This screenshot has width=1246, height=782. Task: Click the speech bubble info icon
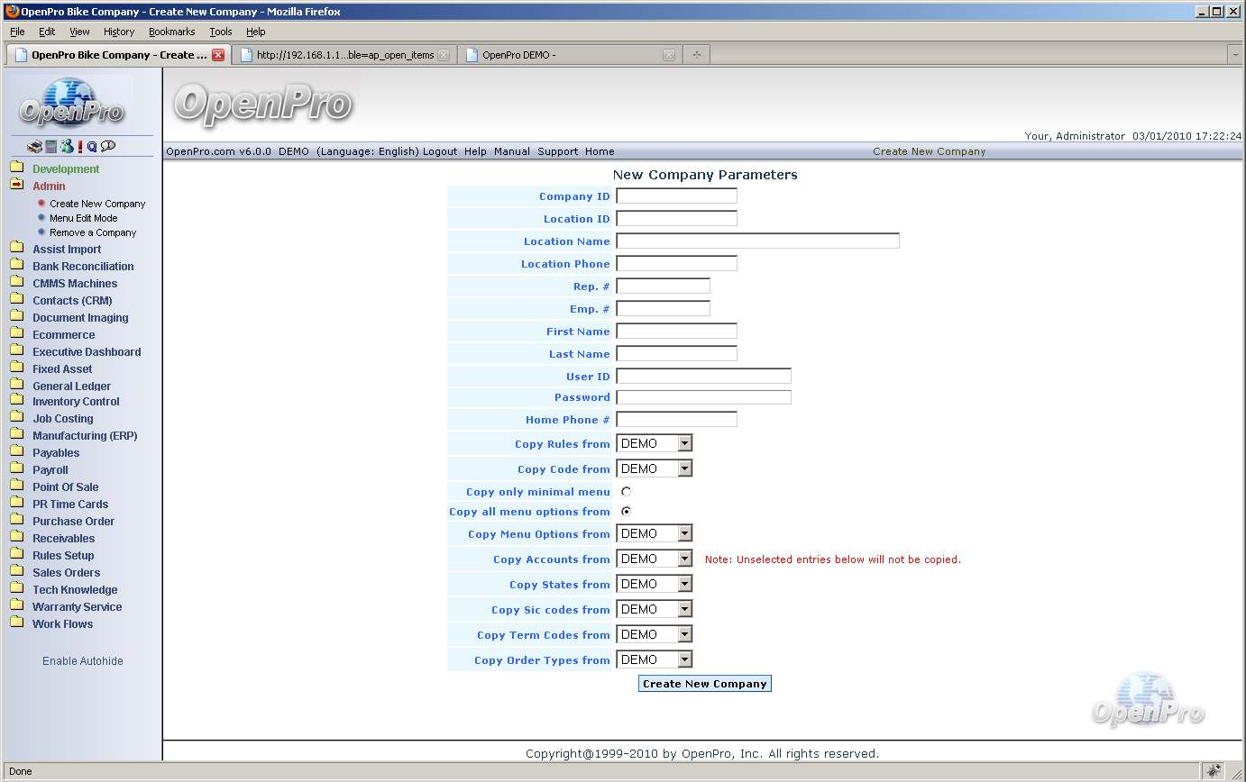(x=108, y=146)
